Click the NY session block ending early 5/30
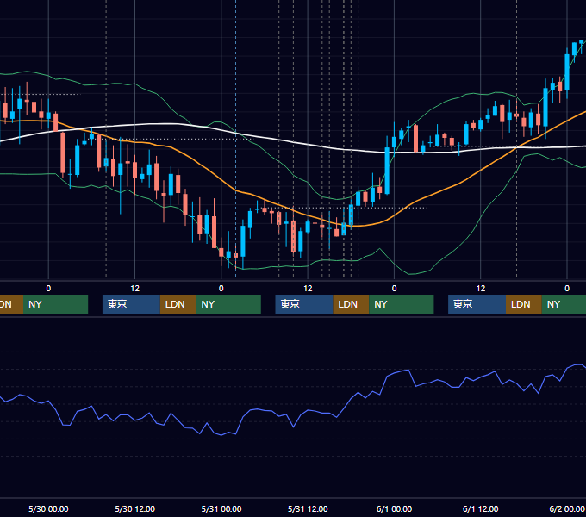 tap(55, 304)
